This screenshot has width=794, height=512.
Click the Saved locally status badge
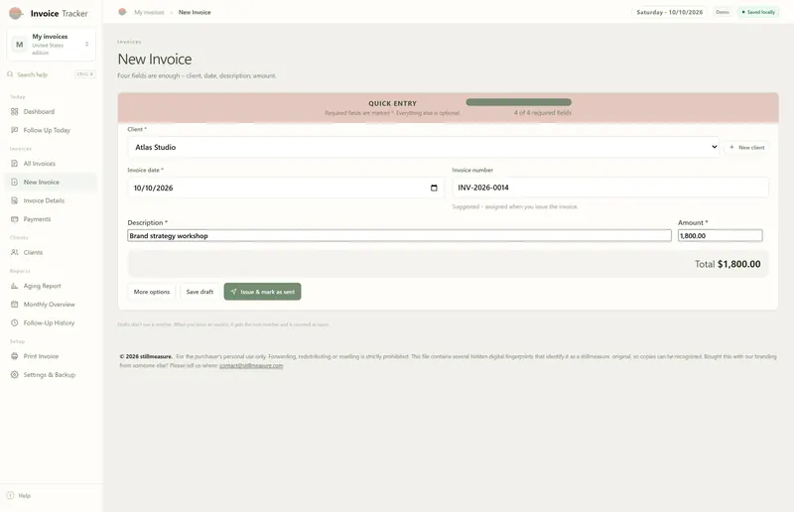pyautogui.click(x=758, y=12)
